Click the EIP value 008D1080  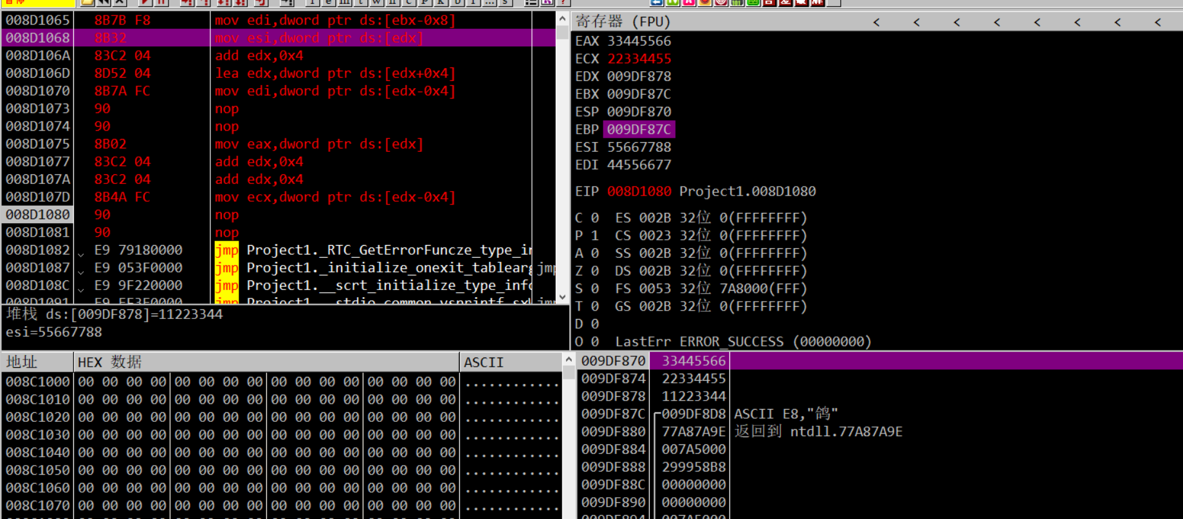click(639, 192)
